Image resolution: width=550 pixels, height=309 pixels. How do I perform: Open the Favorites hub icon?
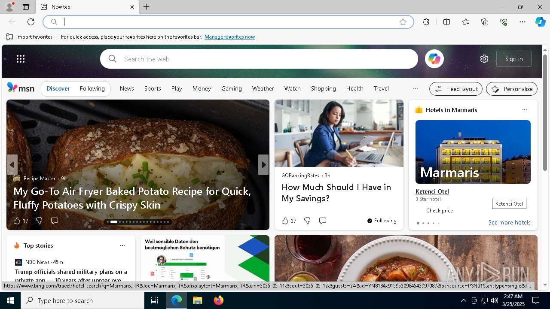point(466,22)
